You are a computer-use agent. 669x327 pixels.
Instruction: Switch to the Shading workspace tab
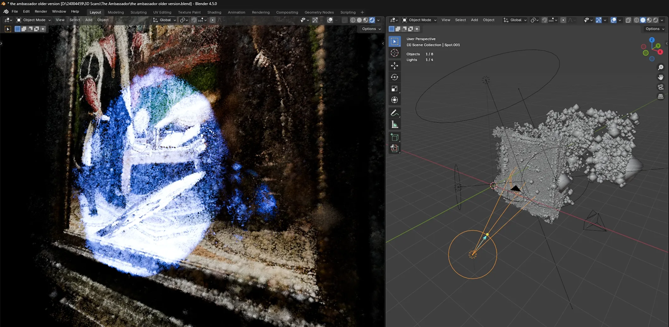click(214, 12)
